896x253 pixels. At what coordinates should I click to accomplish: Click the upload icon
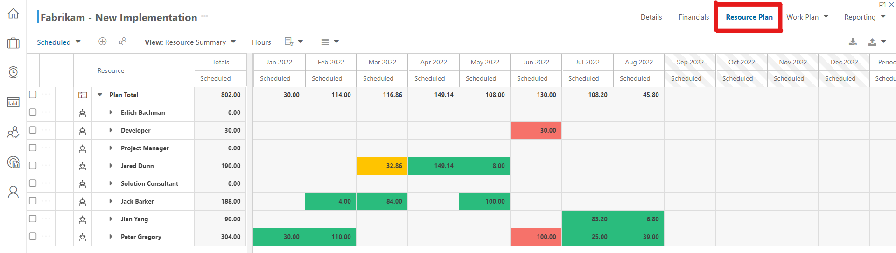pyautogui.click(x=872, y=42)
